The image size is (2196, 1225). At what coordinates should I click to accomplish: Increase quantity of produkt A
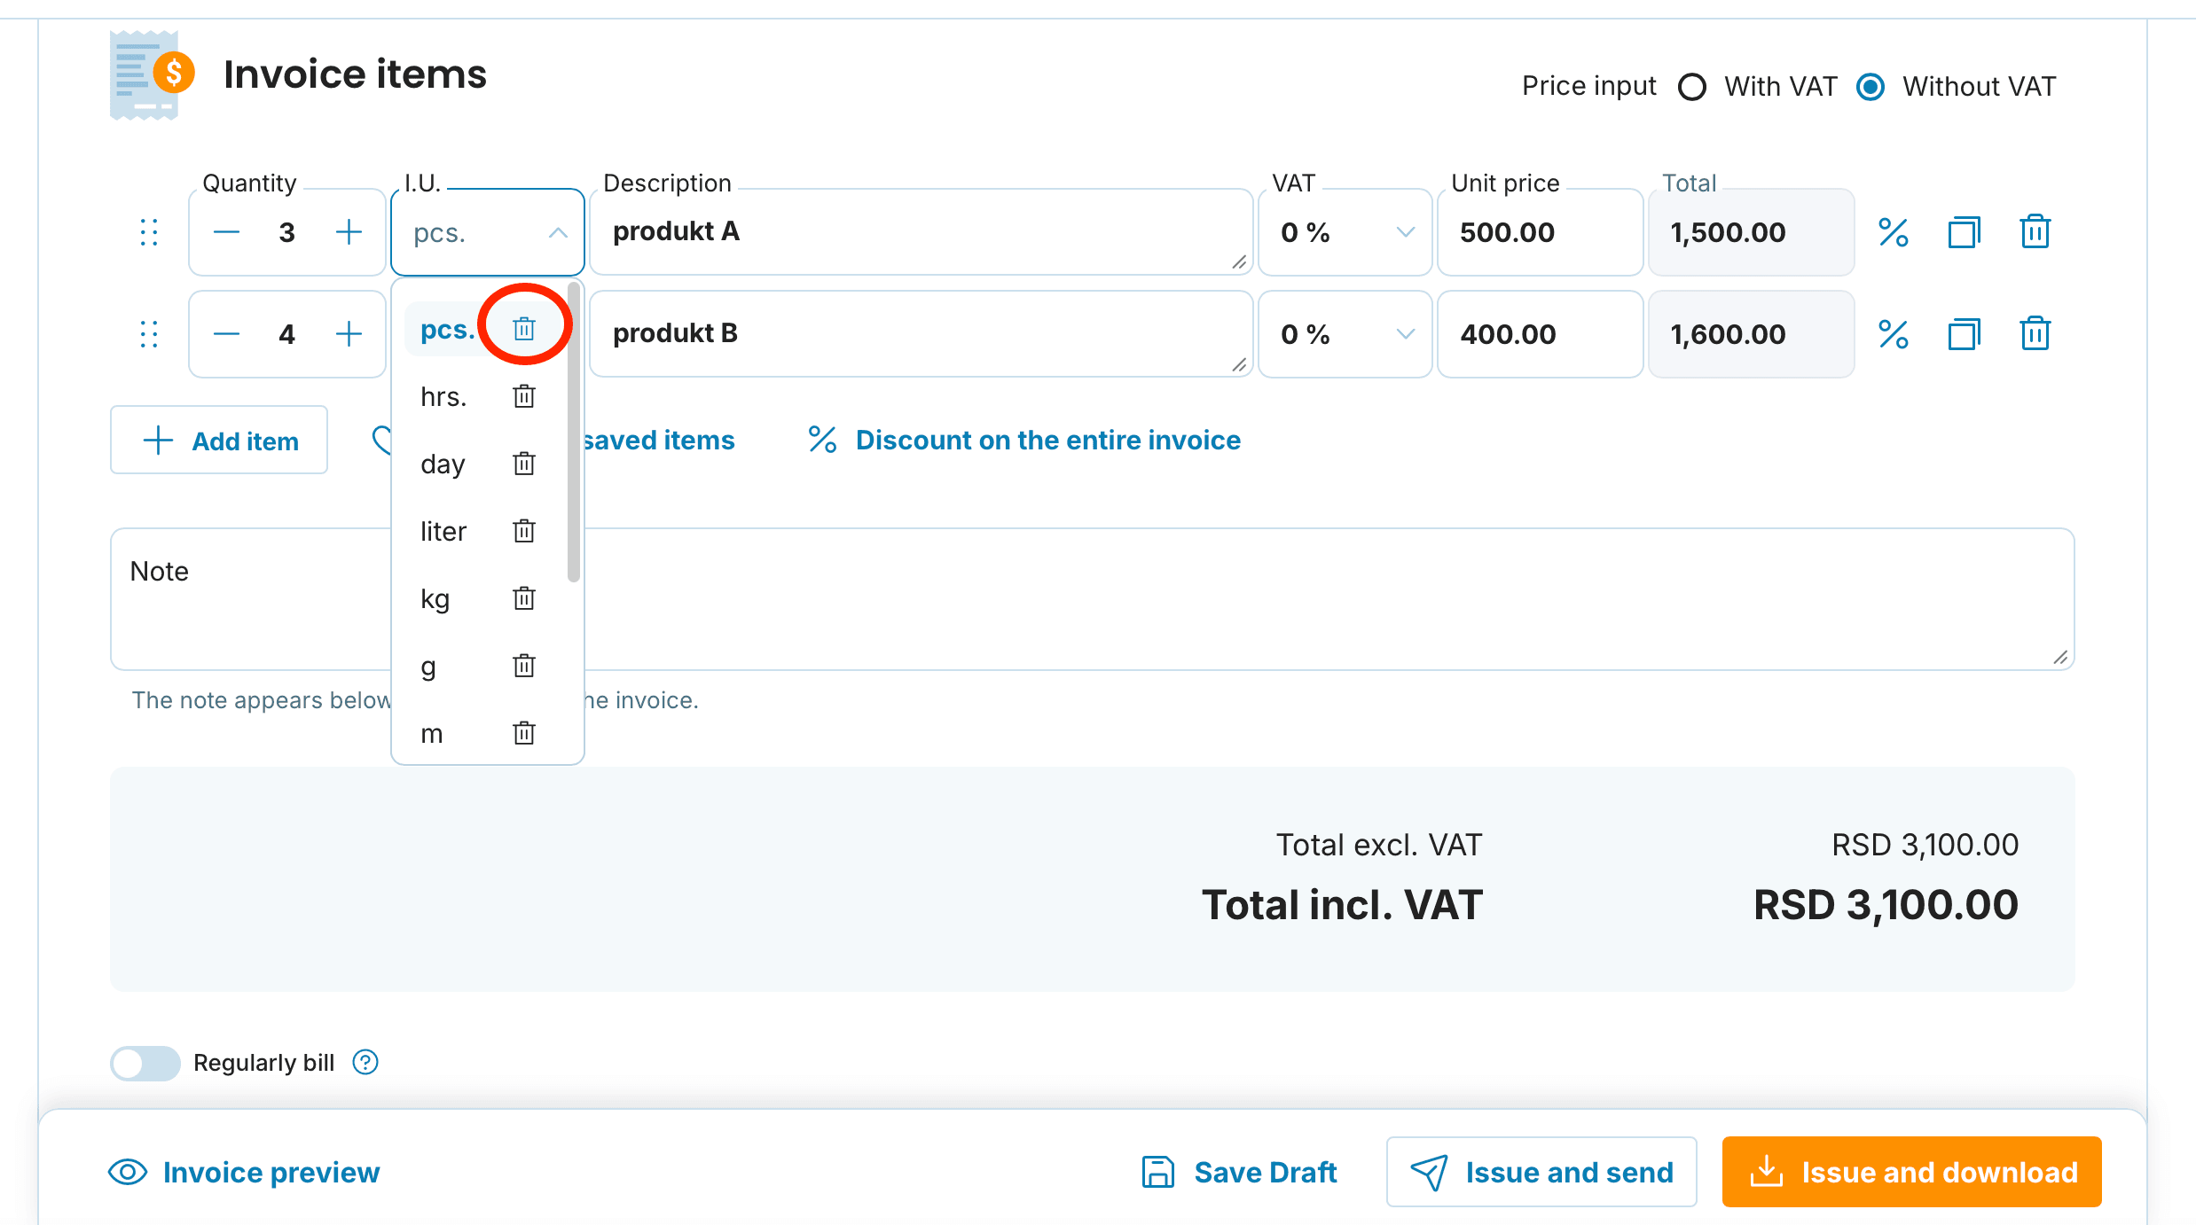(x=349, y=232)
